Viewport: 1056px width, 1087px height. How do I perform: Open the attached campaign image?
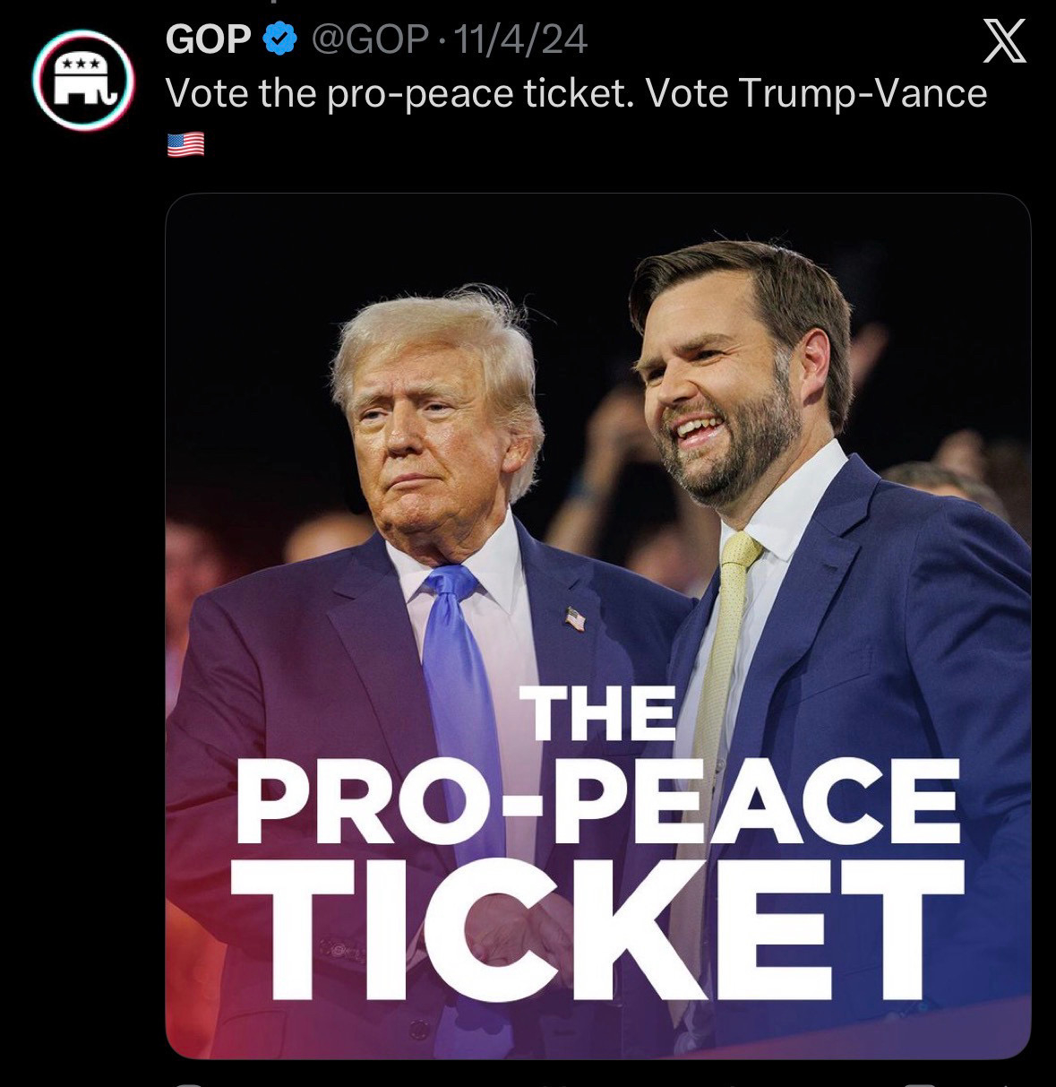click(598, 626)
